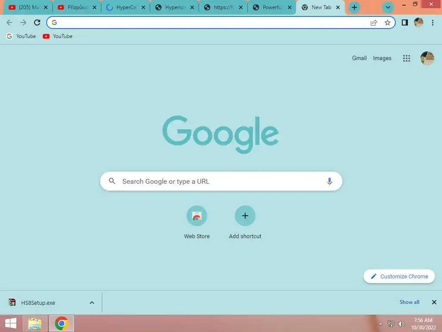Open Images link
This screenshot has height=332, width=442.
(x=382, y=58)
